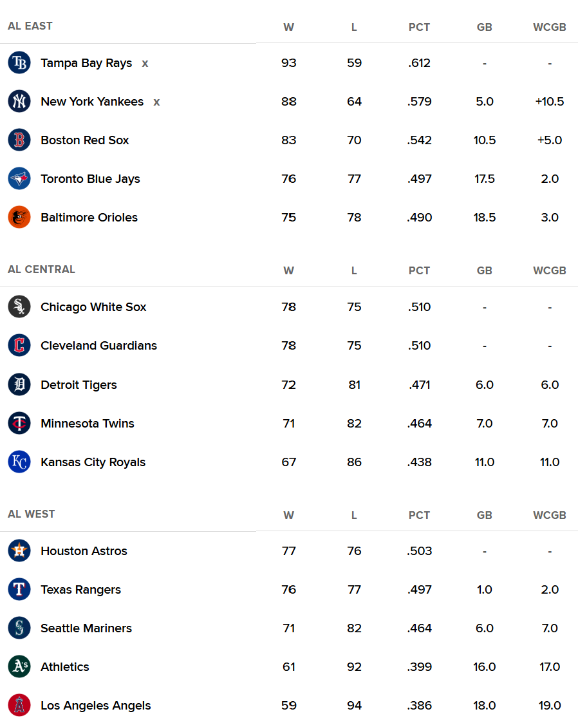578x725 pixels.
Task: Click the Houston Astros logo
Action: tap(19, 551)
